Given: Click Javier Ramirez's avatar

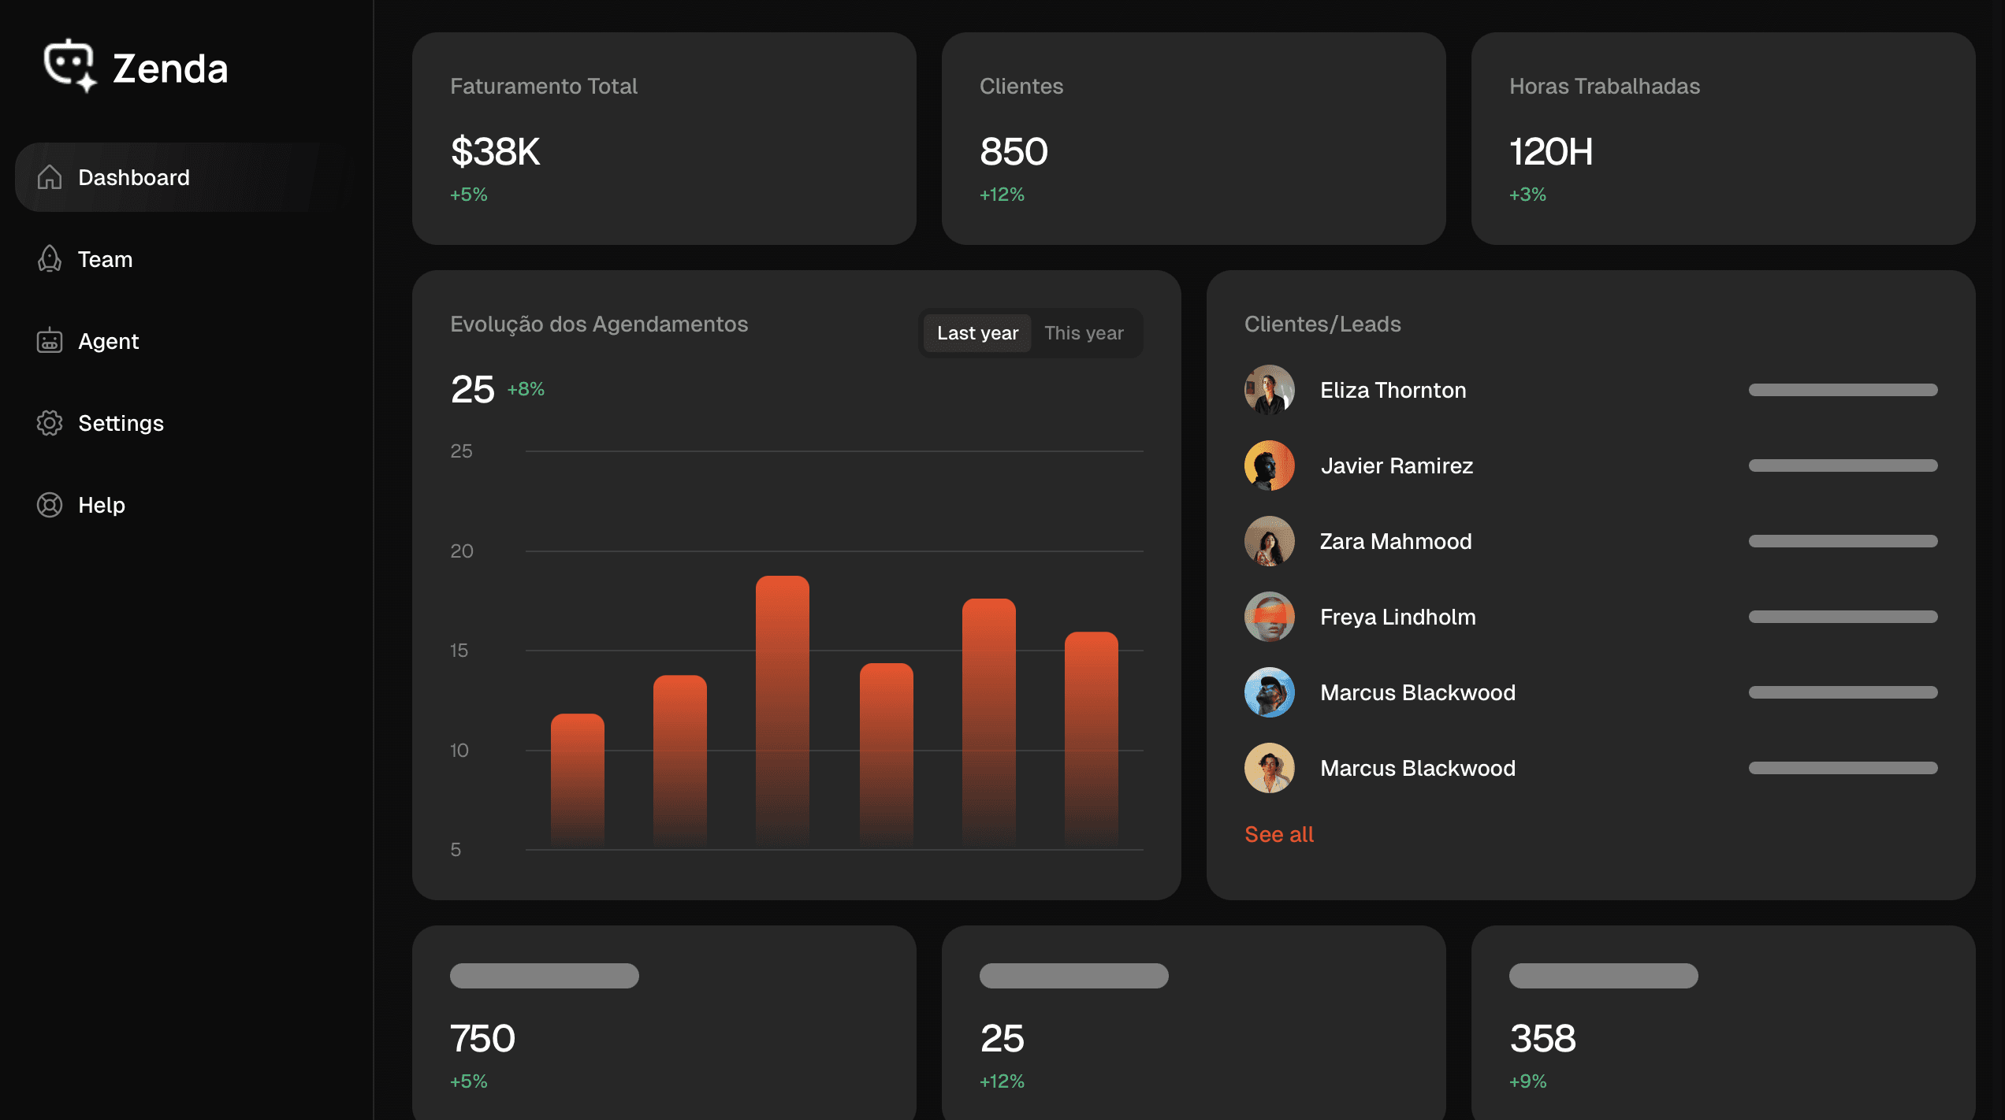Looking at the screenshot, I should point(1269,465).
